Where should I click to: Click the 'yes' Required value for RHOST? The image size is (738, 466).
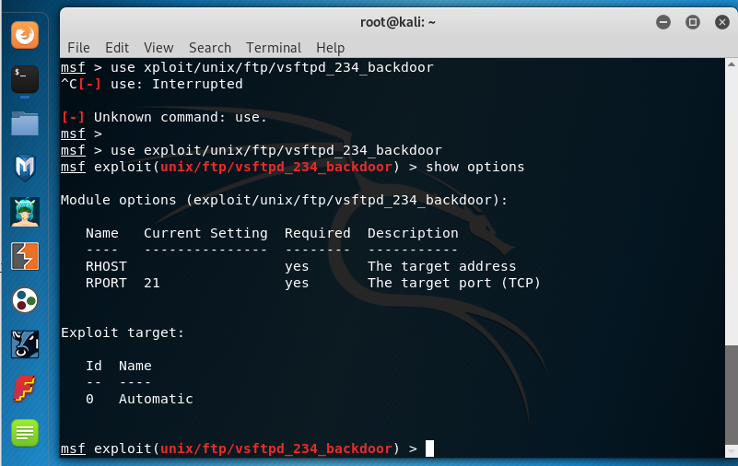pyautogui.click(x=297, y=267)
